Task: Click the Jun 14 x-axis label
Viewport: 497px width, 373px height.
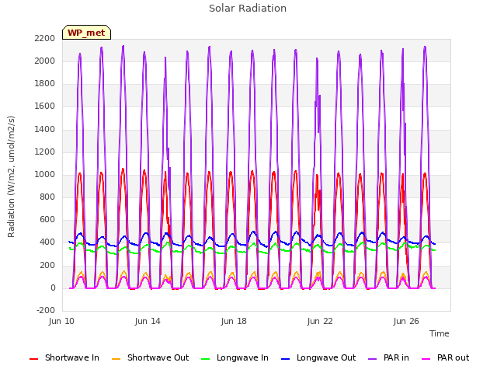Action: (x=148, y=321)
